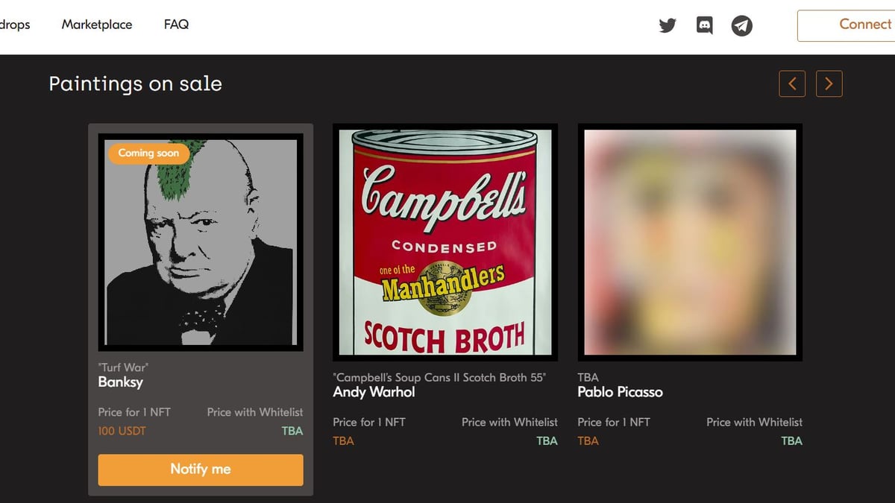Open Banksy Turf War painting thumbnail
Screen dimensions: 895x503
(x=201, y=246)
